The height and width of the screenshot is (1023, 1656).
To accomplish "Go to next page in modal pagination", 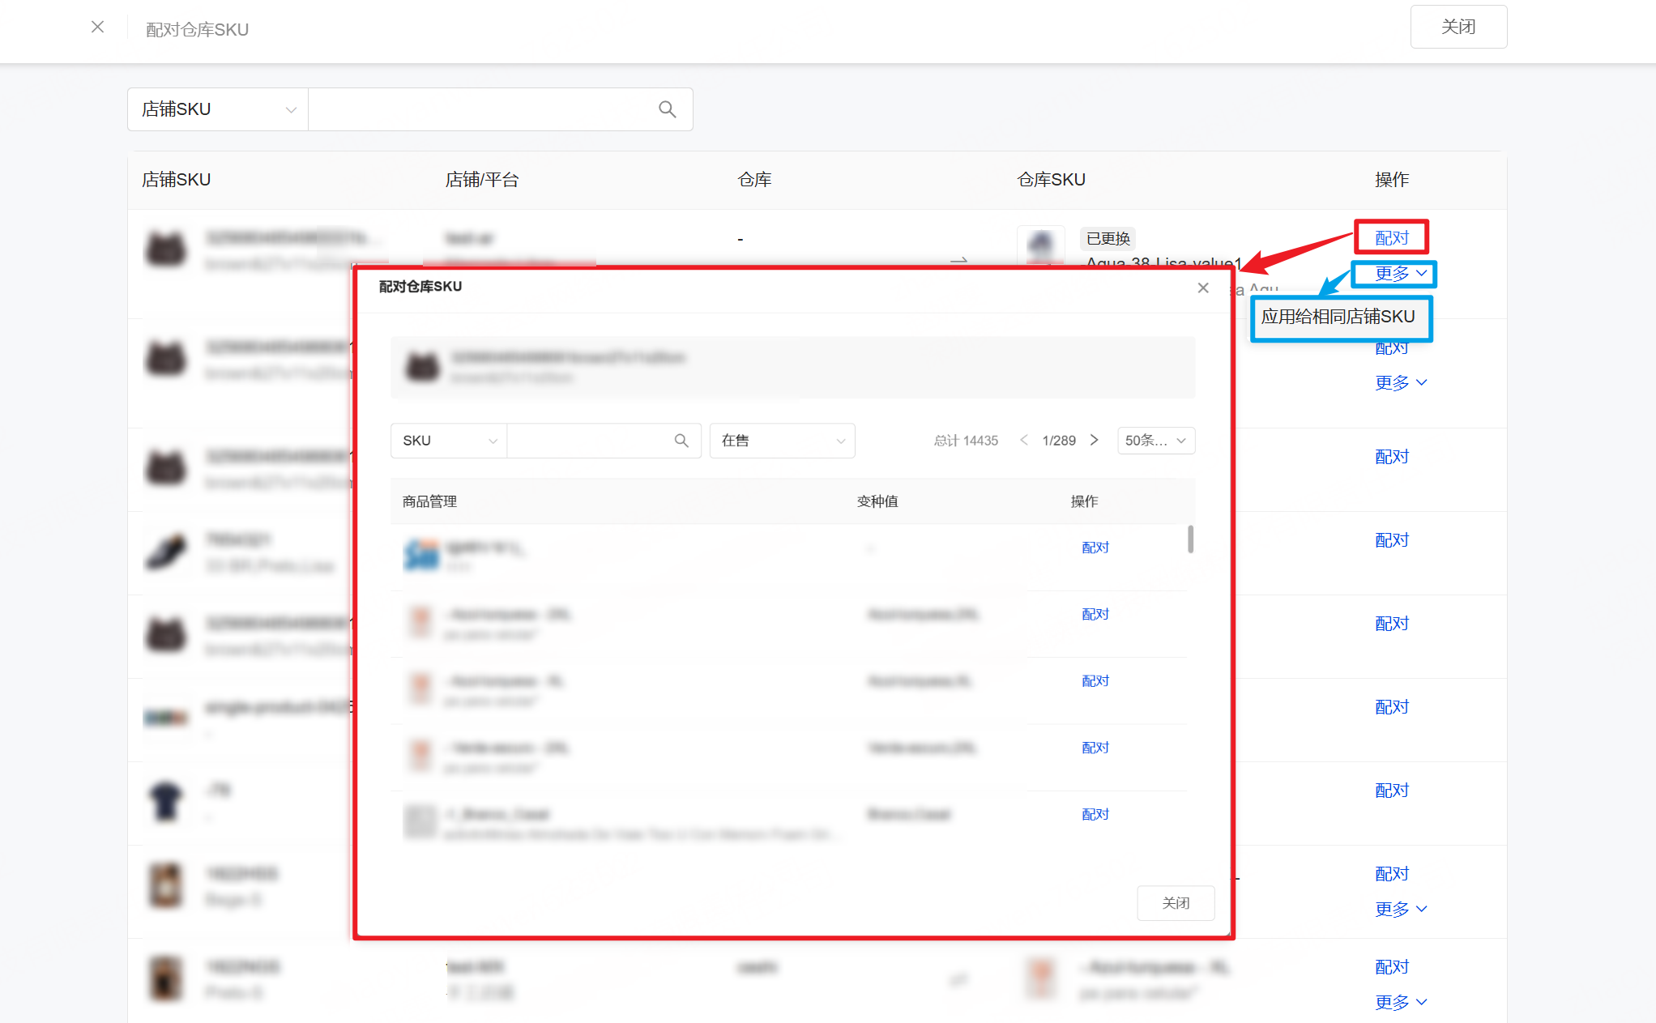I will point(1095,440).
